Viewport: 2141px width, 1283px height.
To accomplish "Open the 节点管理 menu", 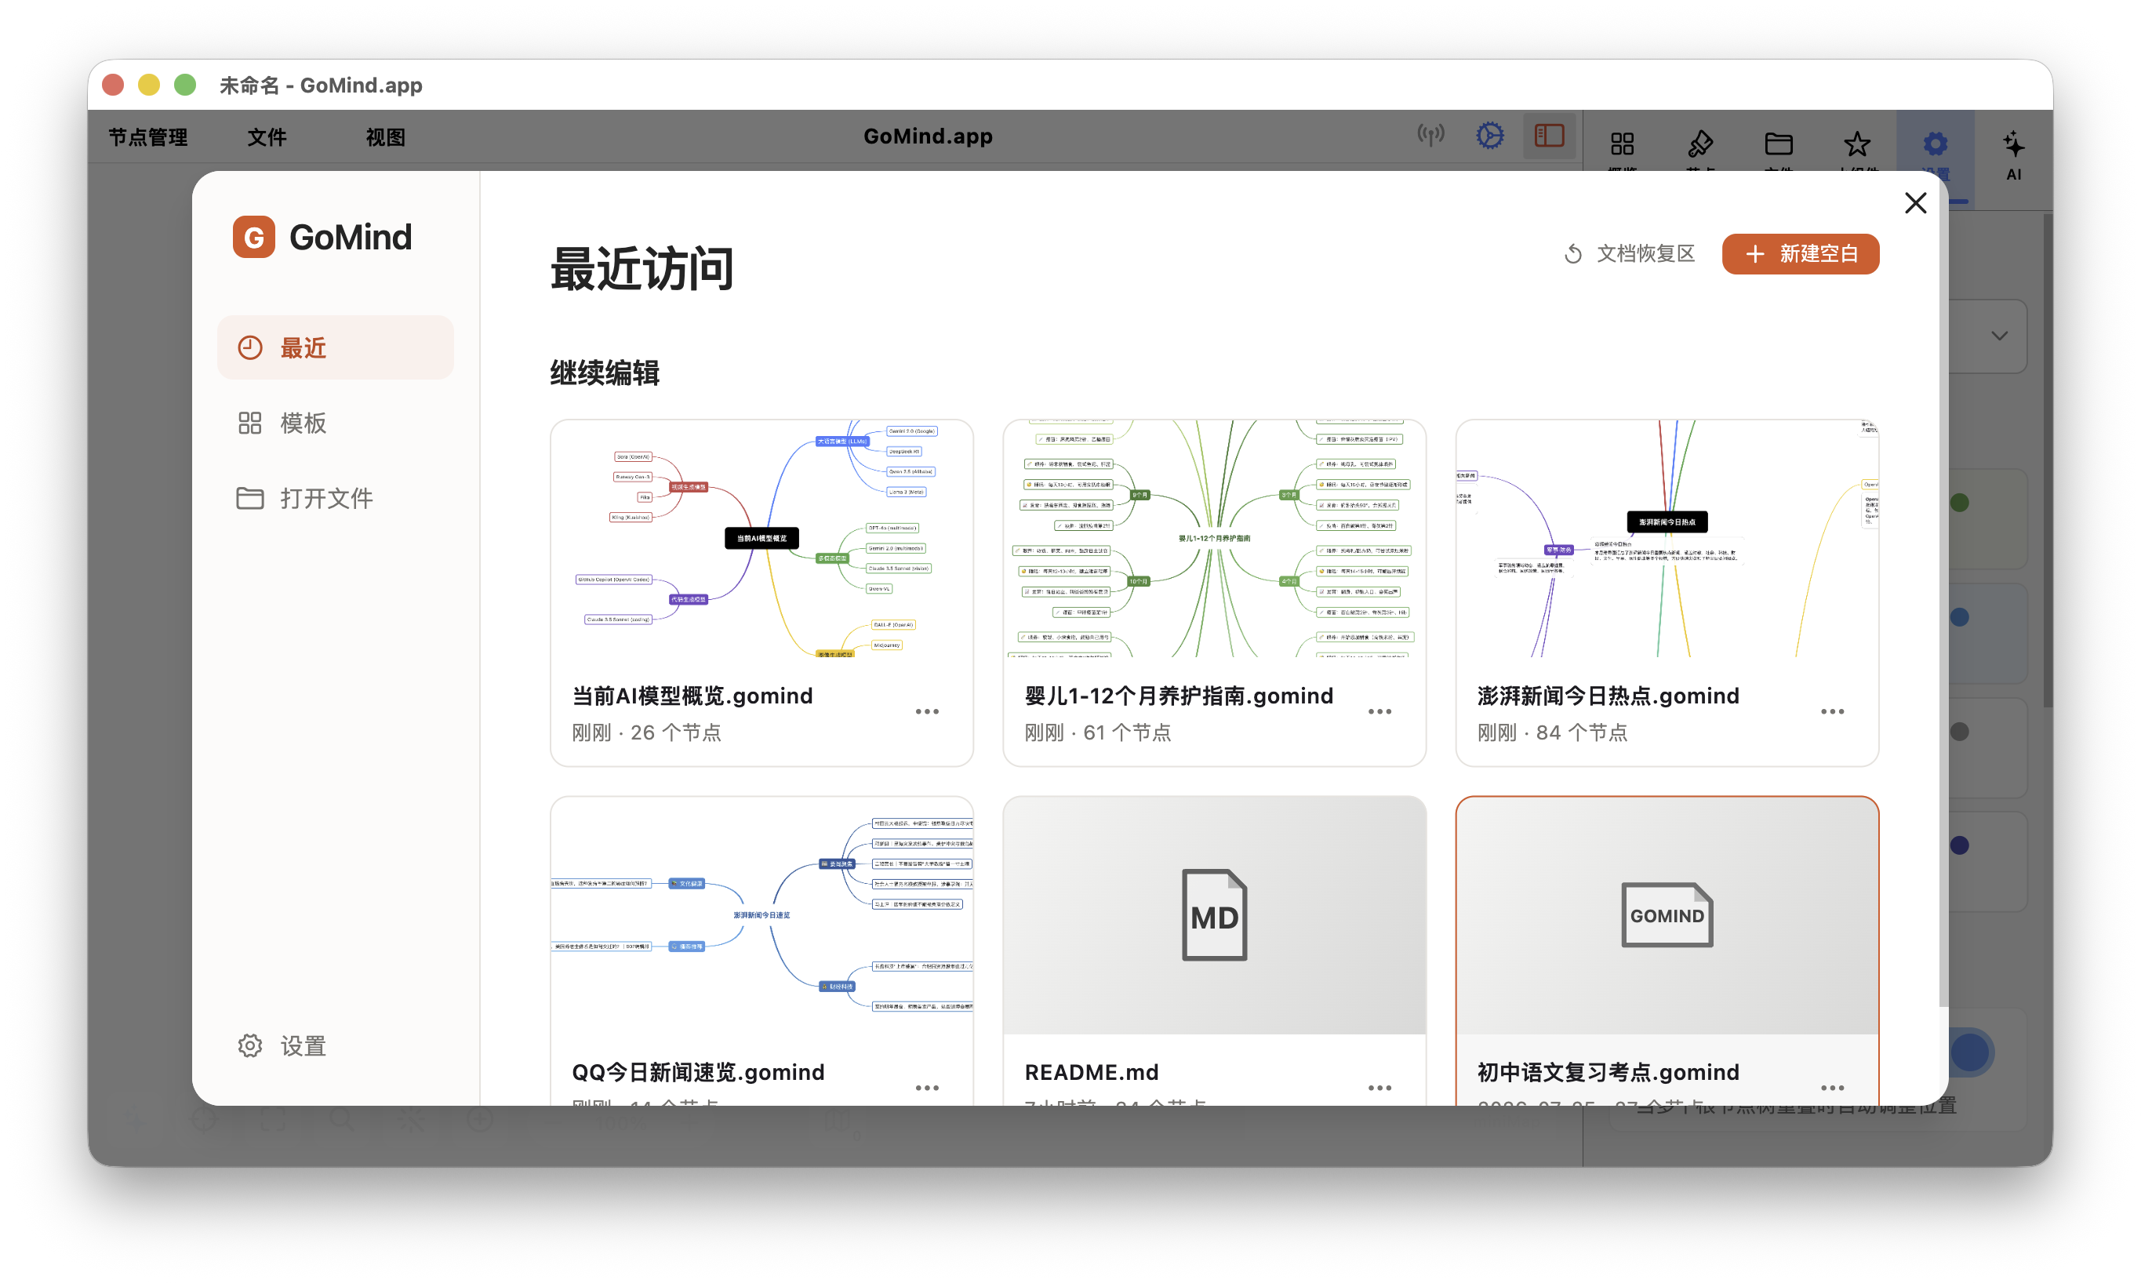I will [147, 136].
